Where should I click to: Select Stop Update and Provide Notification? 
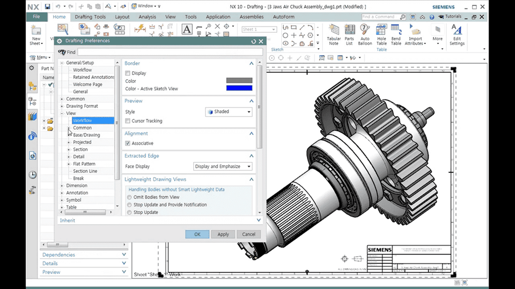(129, 205)
